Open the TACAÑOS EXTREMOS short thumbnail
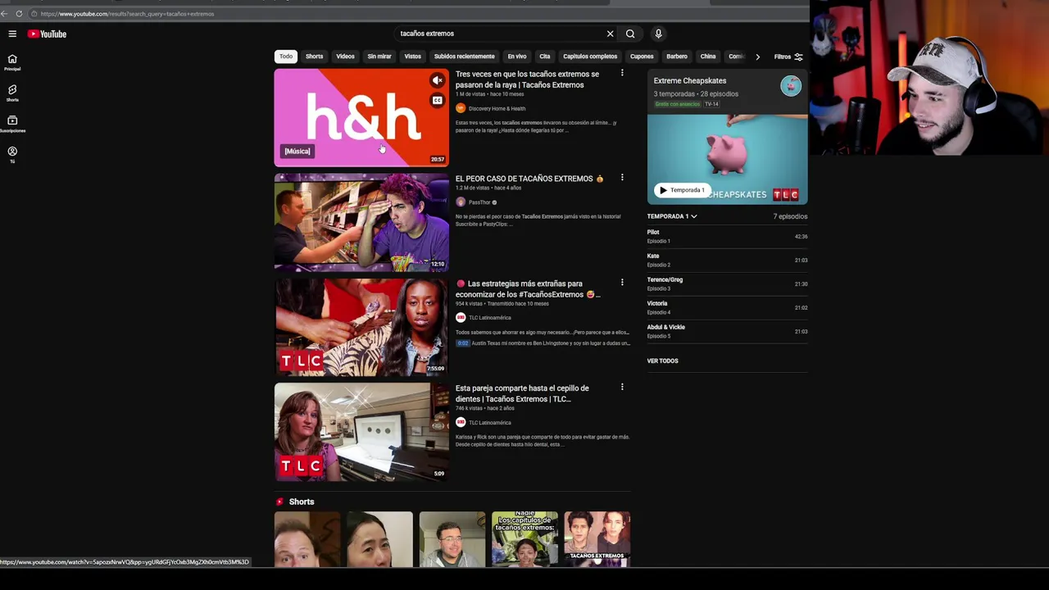 [x=597, y=539]
